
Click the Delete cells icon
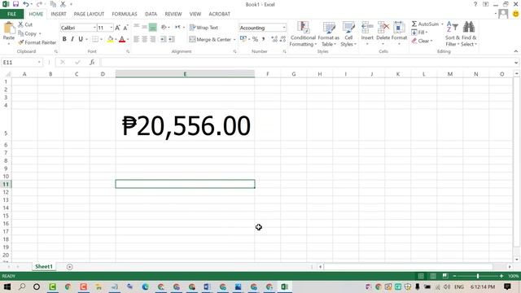click(x=383, y=28)
